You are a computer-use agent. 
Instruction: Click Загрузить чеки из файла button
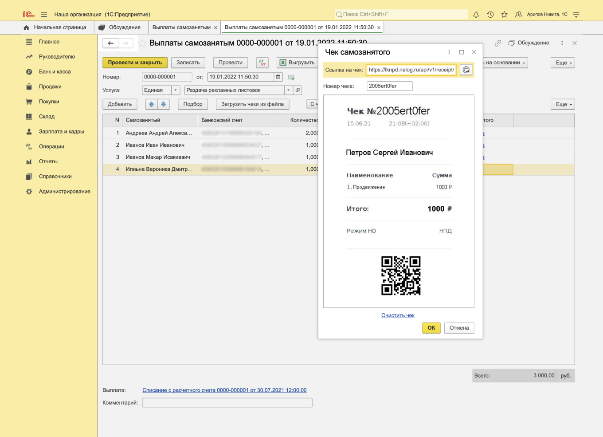point(252,104)
